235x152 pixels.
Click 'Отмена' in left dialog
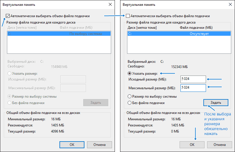[100, 145]
